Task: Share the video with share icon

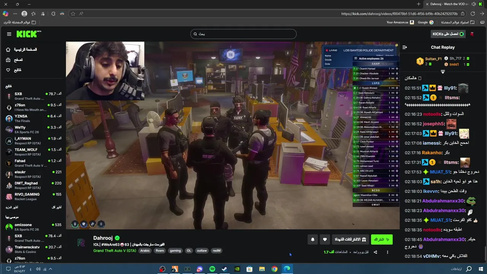Action: 375,252
